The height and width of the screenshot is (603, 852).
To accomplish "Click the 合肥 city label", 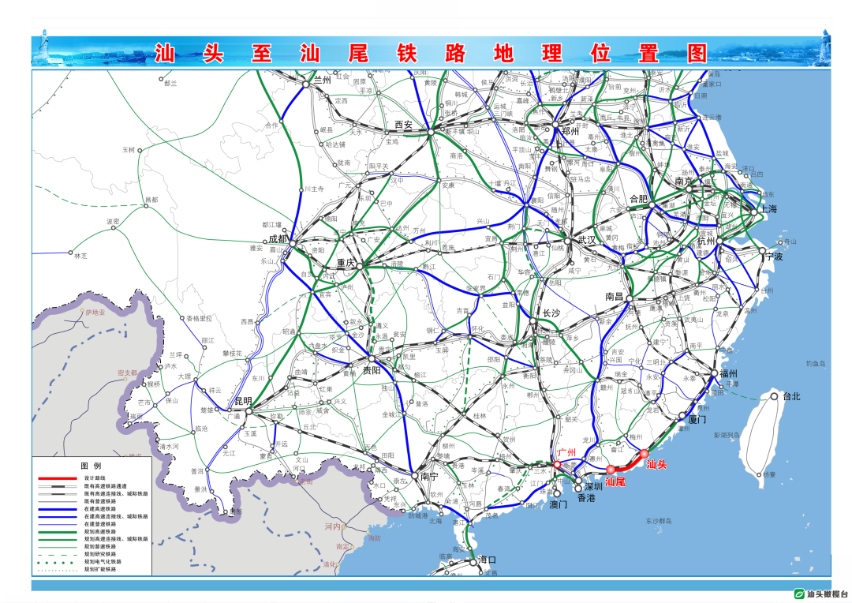I will coord(639,198).
